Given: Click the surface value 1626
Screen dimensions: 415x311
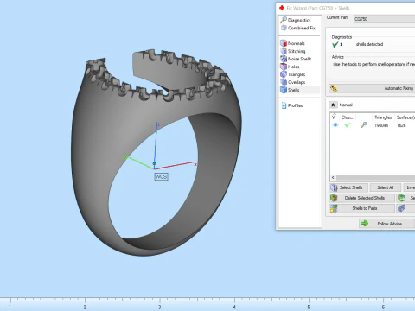Looking at the screenshot, I should tap(401, 125).
